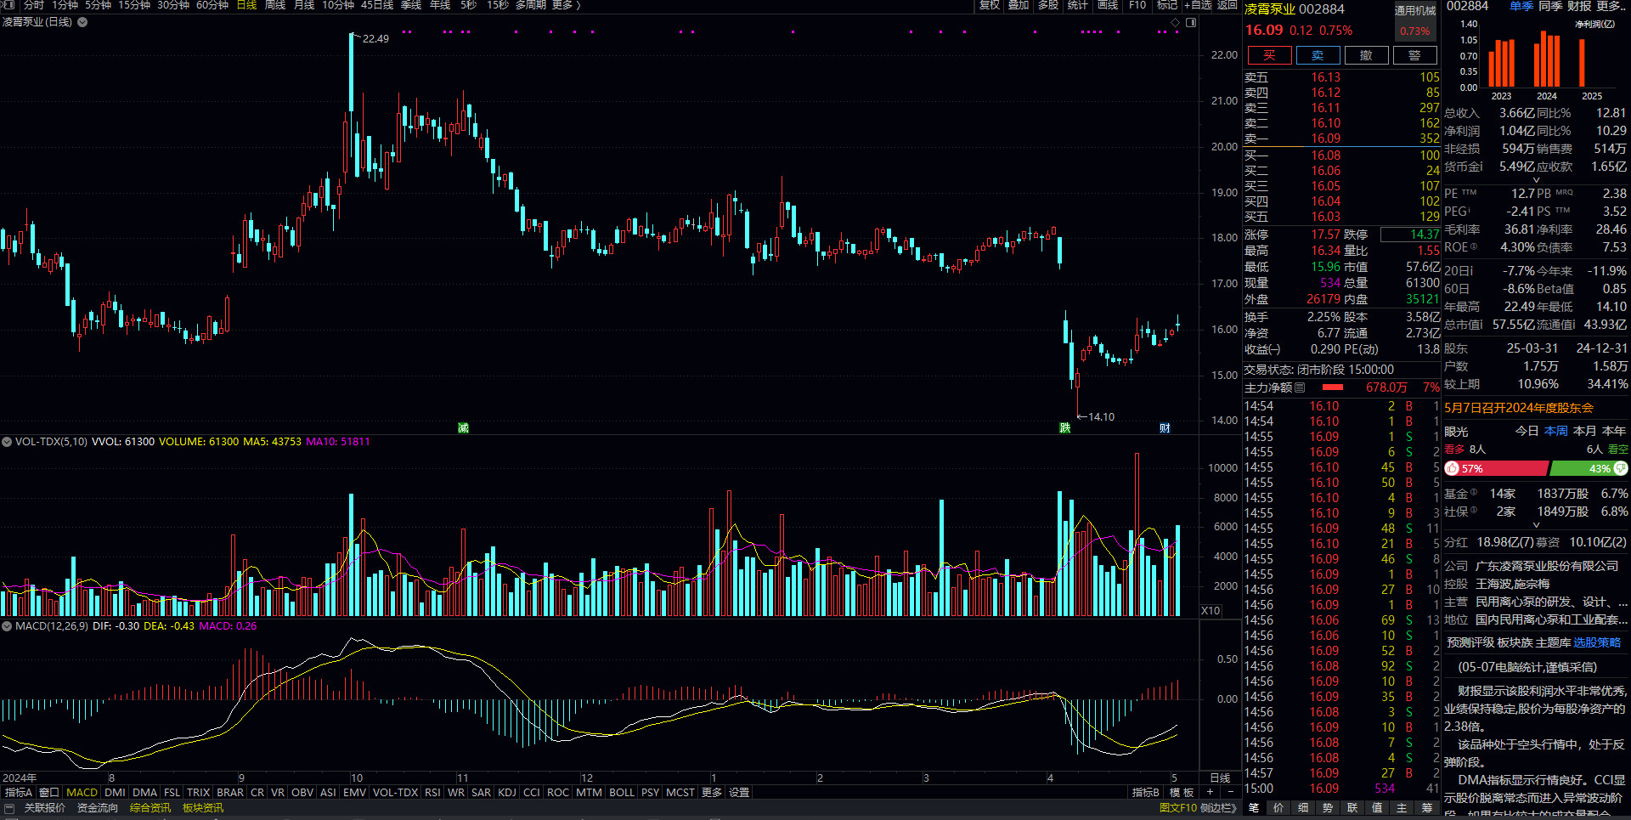The width and height of the screenshot is (1631, 820).
Task: Expand the chevron below the 社保 holdings row
Action: pyautogui.click(x=1536, y=525)
